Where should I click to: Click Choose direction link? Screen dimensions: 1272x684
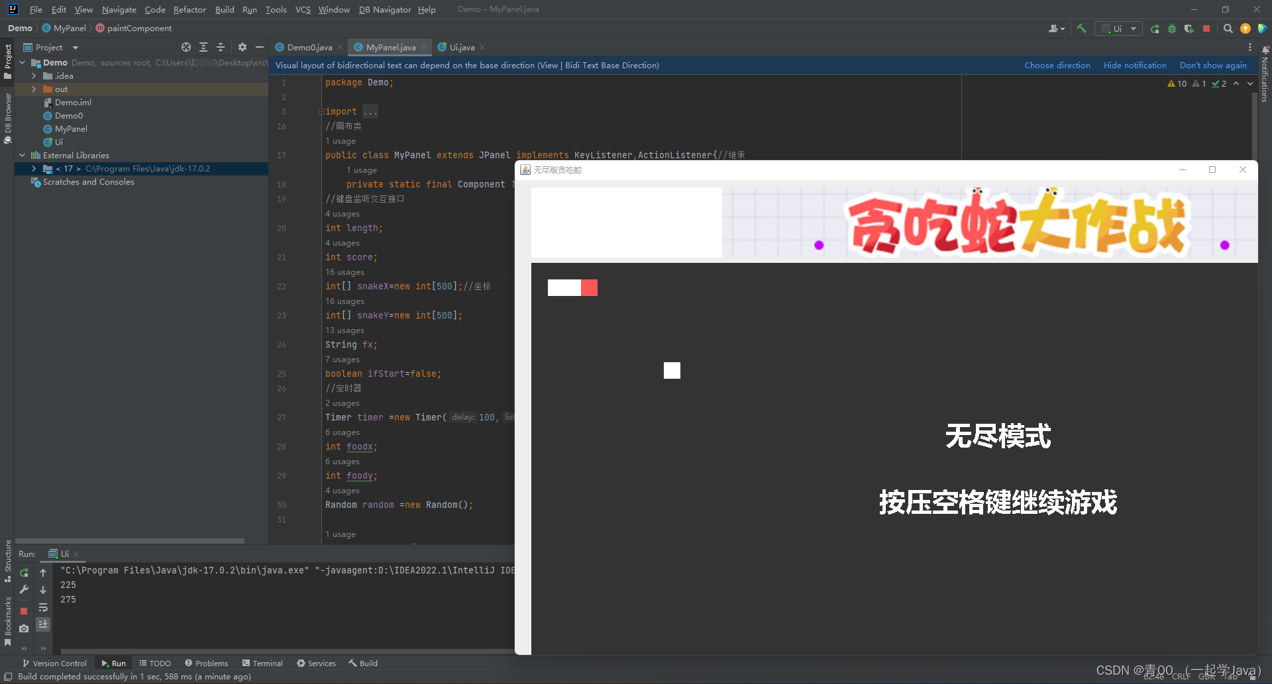coord(1057,65)
